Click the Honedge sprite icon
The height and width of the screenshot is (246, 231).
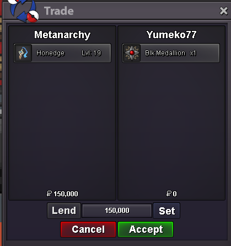pyautogui.click(x=23, y=53)
